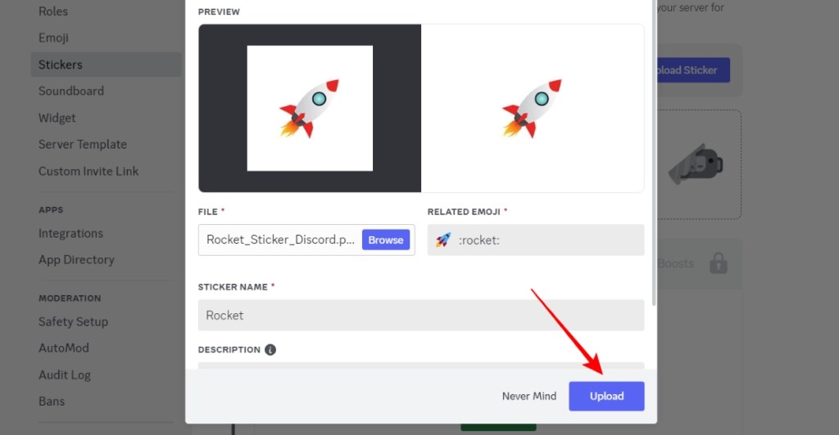Click the Description info icon
Screen dimensions: 839x435
(270, 350)
